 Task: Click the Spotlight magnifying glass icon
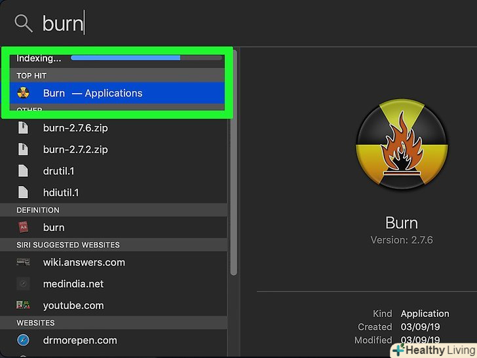(x=24, y=23)
